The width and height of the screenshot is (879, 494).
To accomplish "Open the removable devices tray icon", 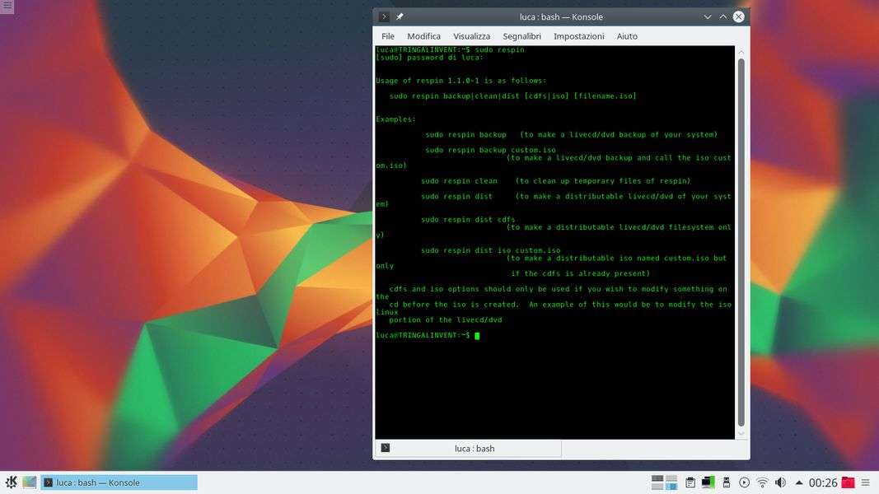I will [x=726, y=482].
